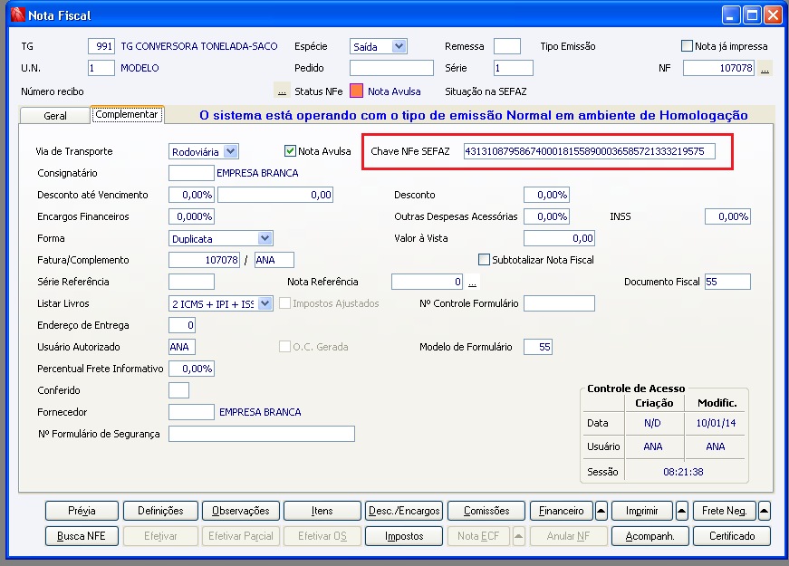
Task: Toggle the Nota já impressa checkbox
Action: tap(687, 46)
